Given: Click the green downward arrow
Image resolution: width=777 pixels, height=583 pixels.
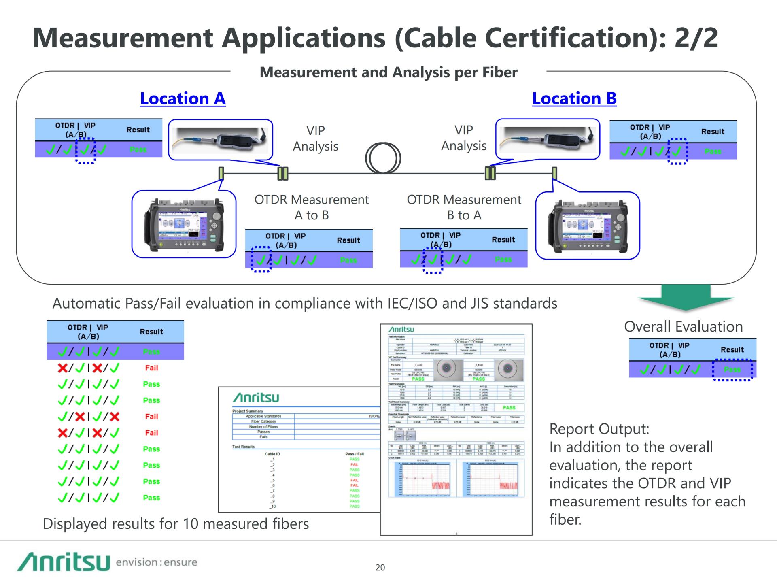Looking at the screenshot, I should pos(686,297).
